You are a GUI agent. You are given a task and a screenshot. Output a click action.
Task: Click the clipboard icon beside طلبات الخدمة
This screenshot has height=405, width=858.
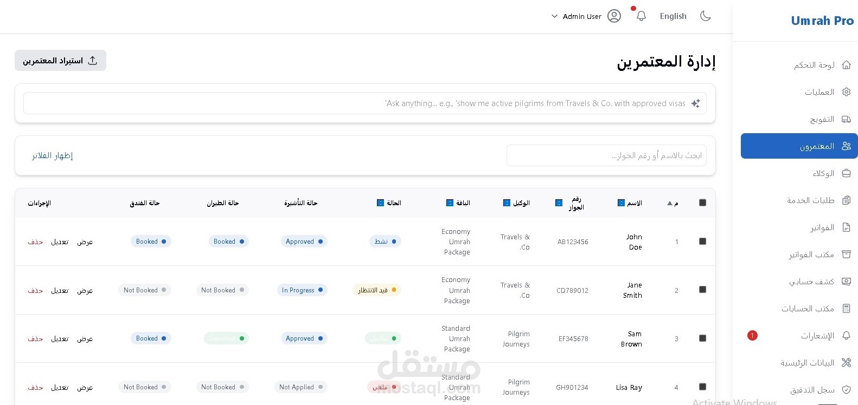point(846,200)
